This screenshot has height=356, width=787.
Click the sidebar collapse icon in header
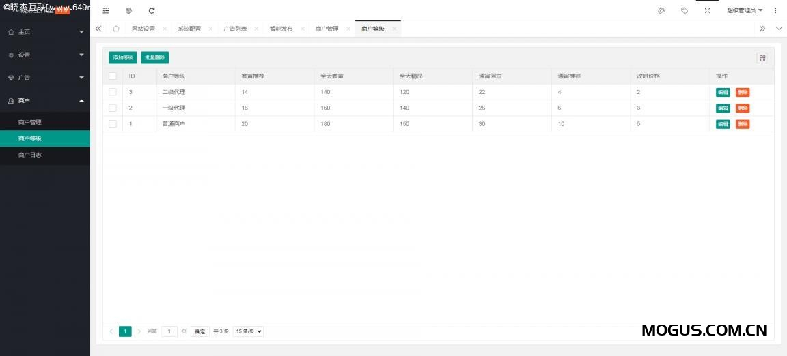tap(105, 10)
